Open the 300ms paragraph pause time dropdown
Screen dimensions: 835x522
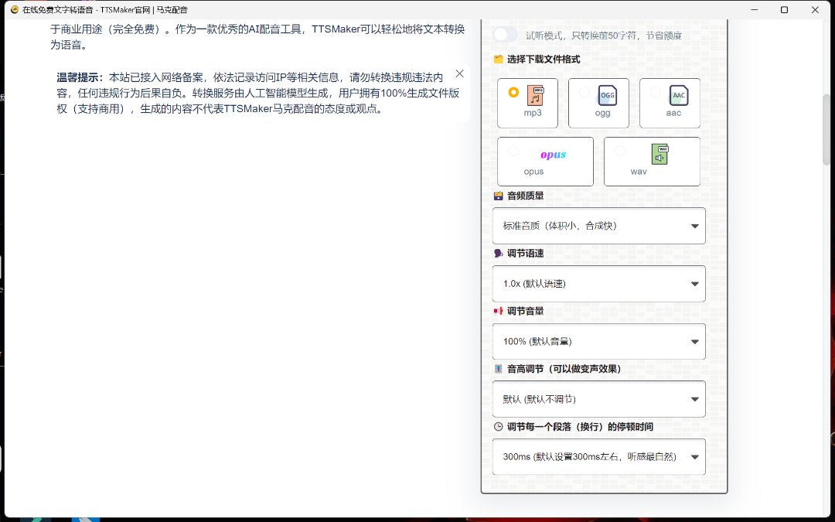[598, 457]
